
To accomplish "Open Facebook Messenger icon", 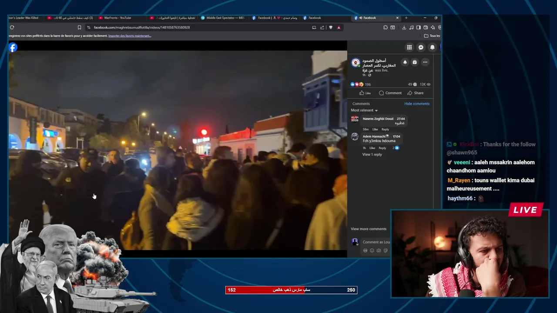I will [421, 47].
